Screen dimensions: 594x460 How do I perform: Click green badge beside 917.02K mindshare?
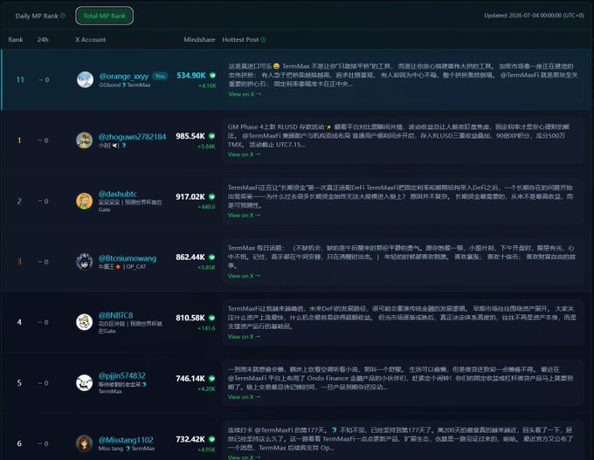coord(211,196)
